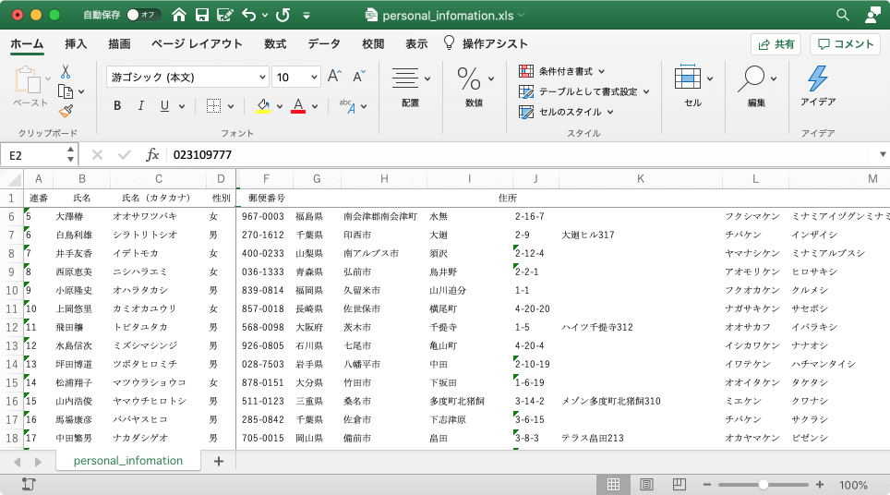Click the Format Painter brush icon
The image size is (890, 495).
click(66, 111)
